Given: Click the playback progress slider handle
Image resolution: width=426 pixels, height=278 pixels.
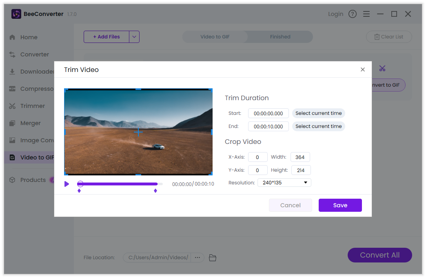Looking at the screenshot, I should click(80, 184).
